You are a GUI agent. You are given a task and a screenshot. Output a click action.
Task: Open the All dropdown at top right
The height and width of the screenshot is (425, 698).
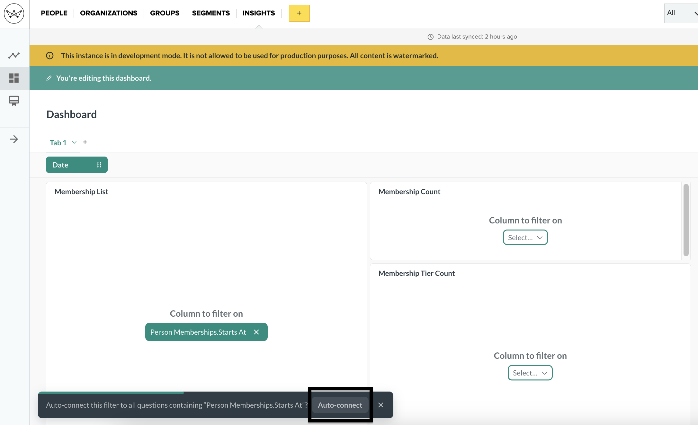click(681, 13)
